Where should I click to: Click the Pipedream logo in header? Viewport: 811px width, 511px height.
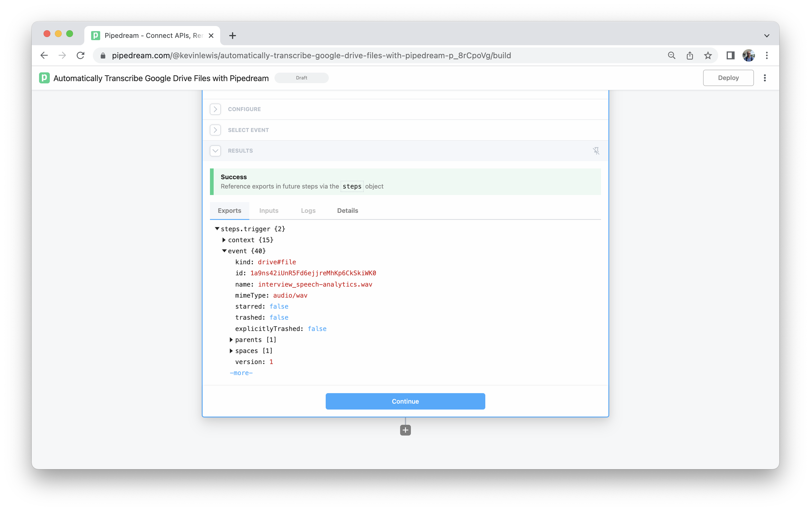[x=44, y=78]
